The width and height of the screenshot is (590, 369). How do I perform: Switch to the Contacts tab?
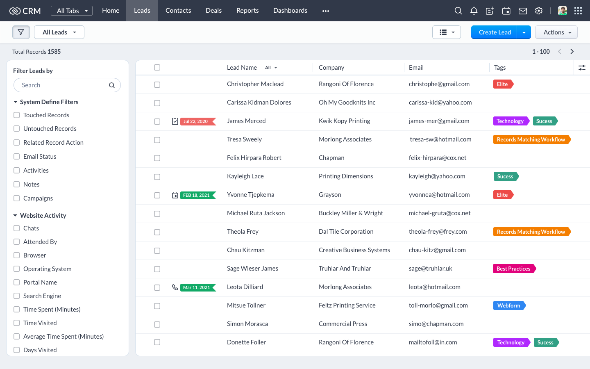click(x=178, y=10)
